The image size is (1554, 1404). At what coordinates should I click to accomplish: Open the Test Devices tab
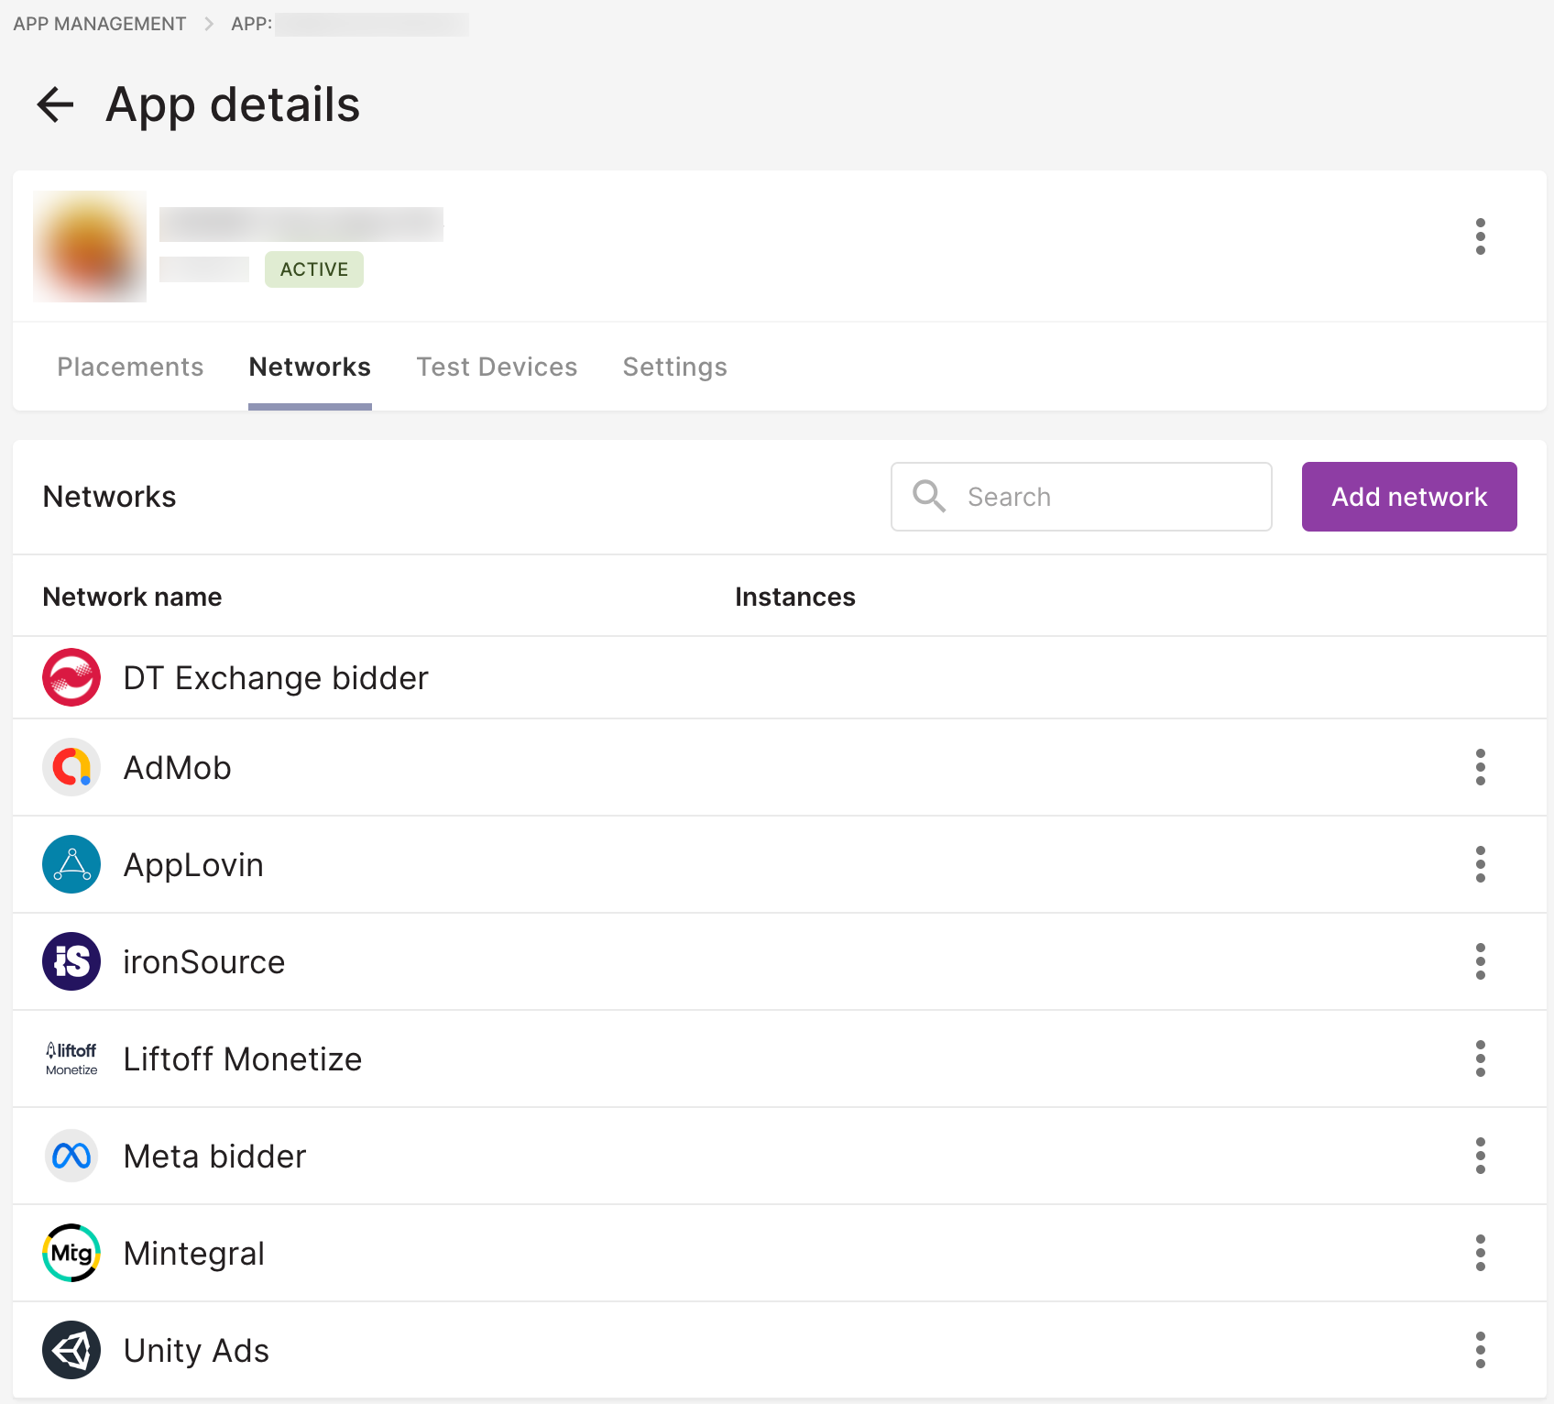coord(497,367)
